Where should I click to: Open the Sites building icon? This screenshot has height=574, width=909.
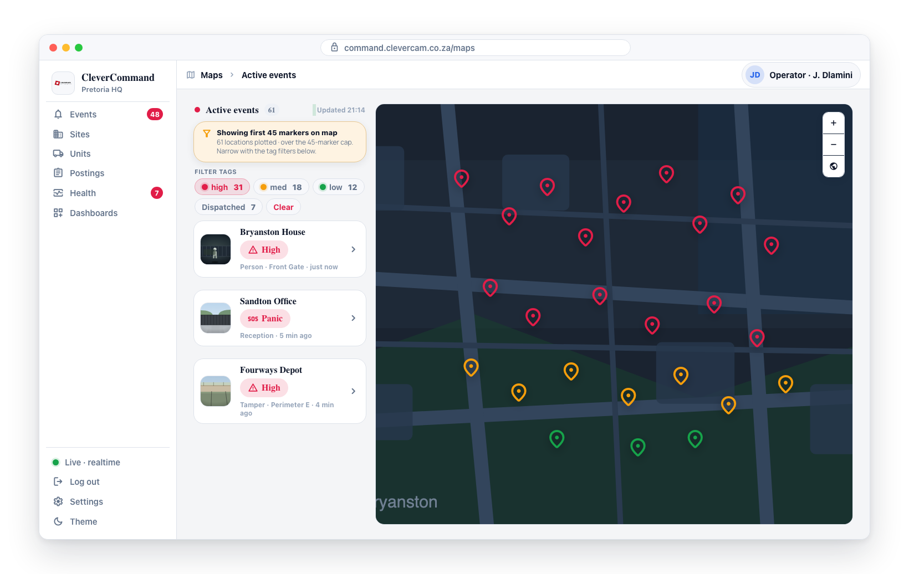58,134
